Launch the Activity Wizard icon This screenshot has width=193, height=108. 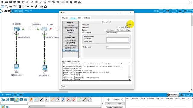coord(23,2)
